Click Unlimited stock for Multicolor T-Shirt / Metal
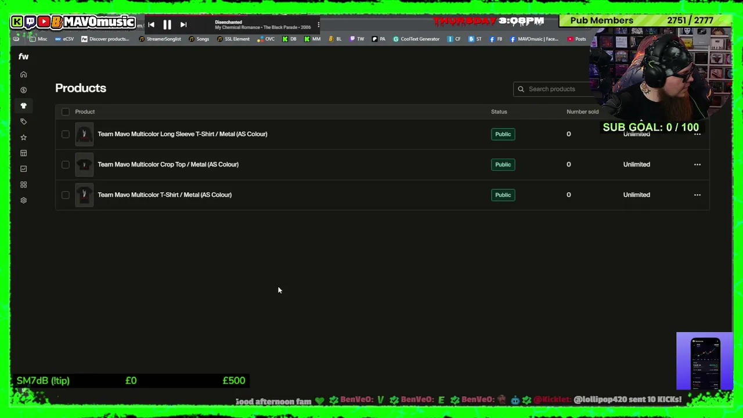The width and height of the screenshot is (743, 418). [x=636, y=194]
